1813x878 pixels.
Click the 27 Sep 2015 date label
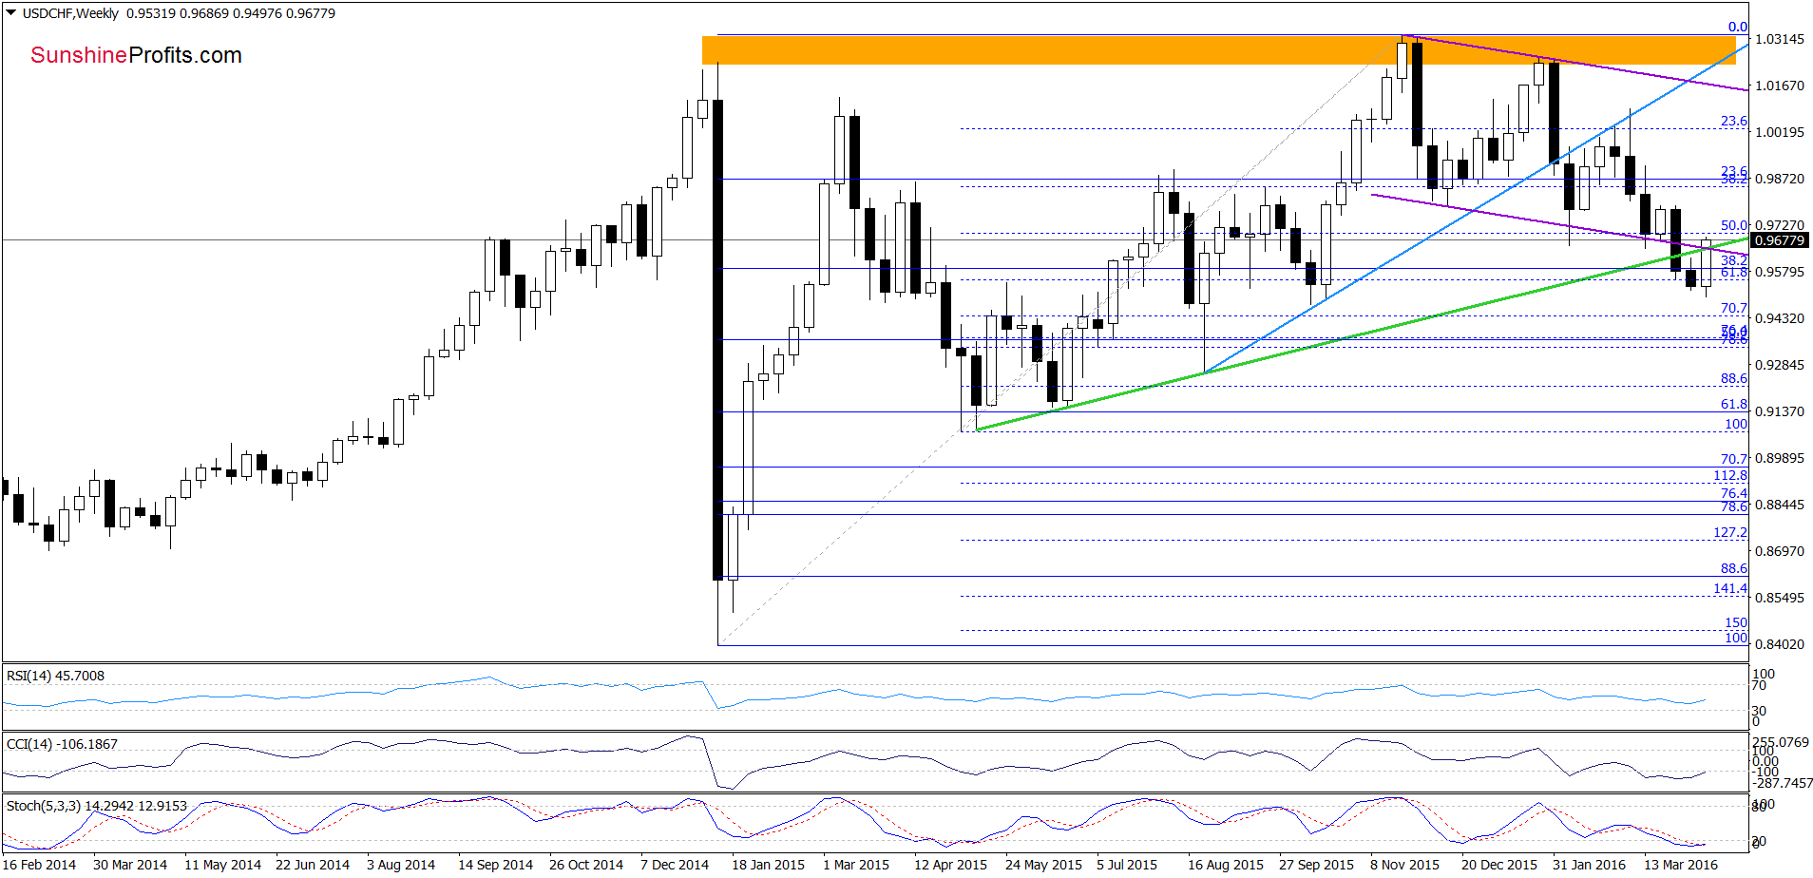[x=1316, y=865]
